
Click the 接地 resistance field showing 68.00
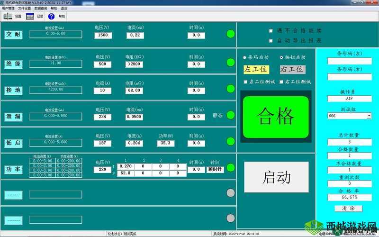[134, 91]
